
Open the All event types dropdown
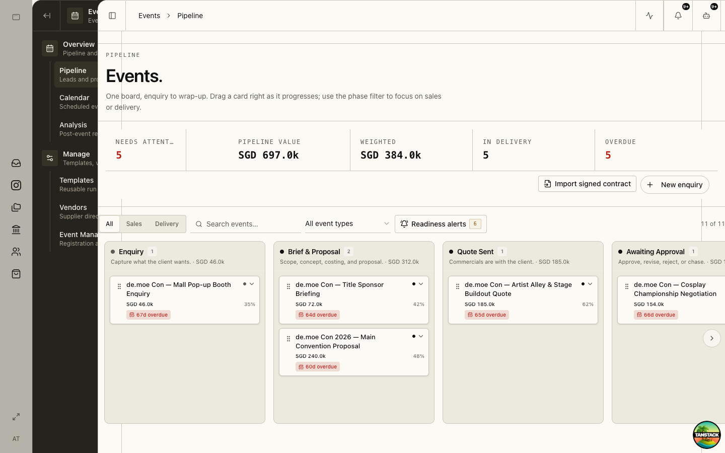pos(347,224)
